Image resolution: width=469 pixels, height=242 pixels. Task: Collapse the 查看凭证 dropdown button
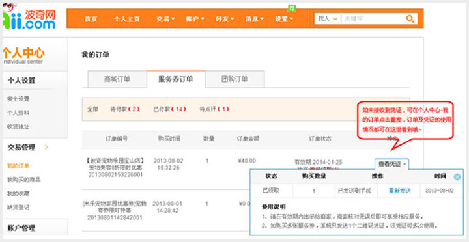pyautogui.click(x=392, y=164)
